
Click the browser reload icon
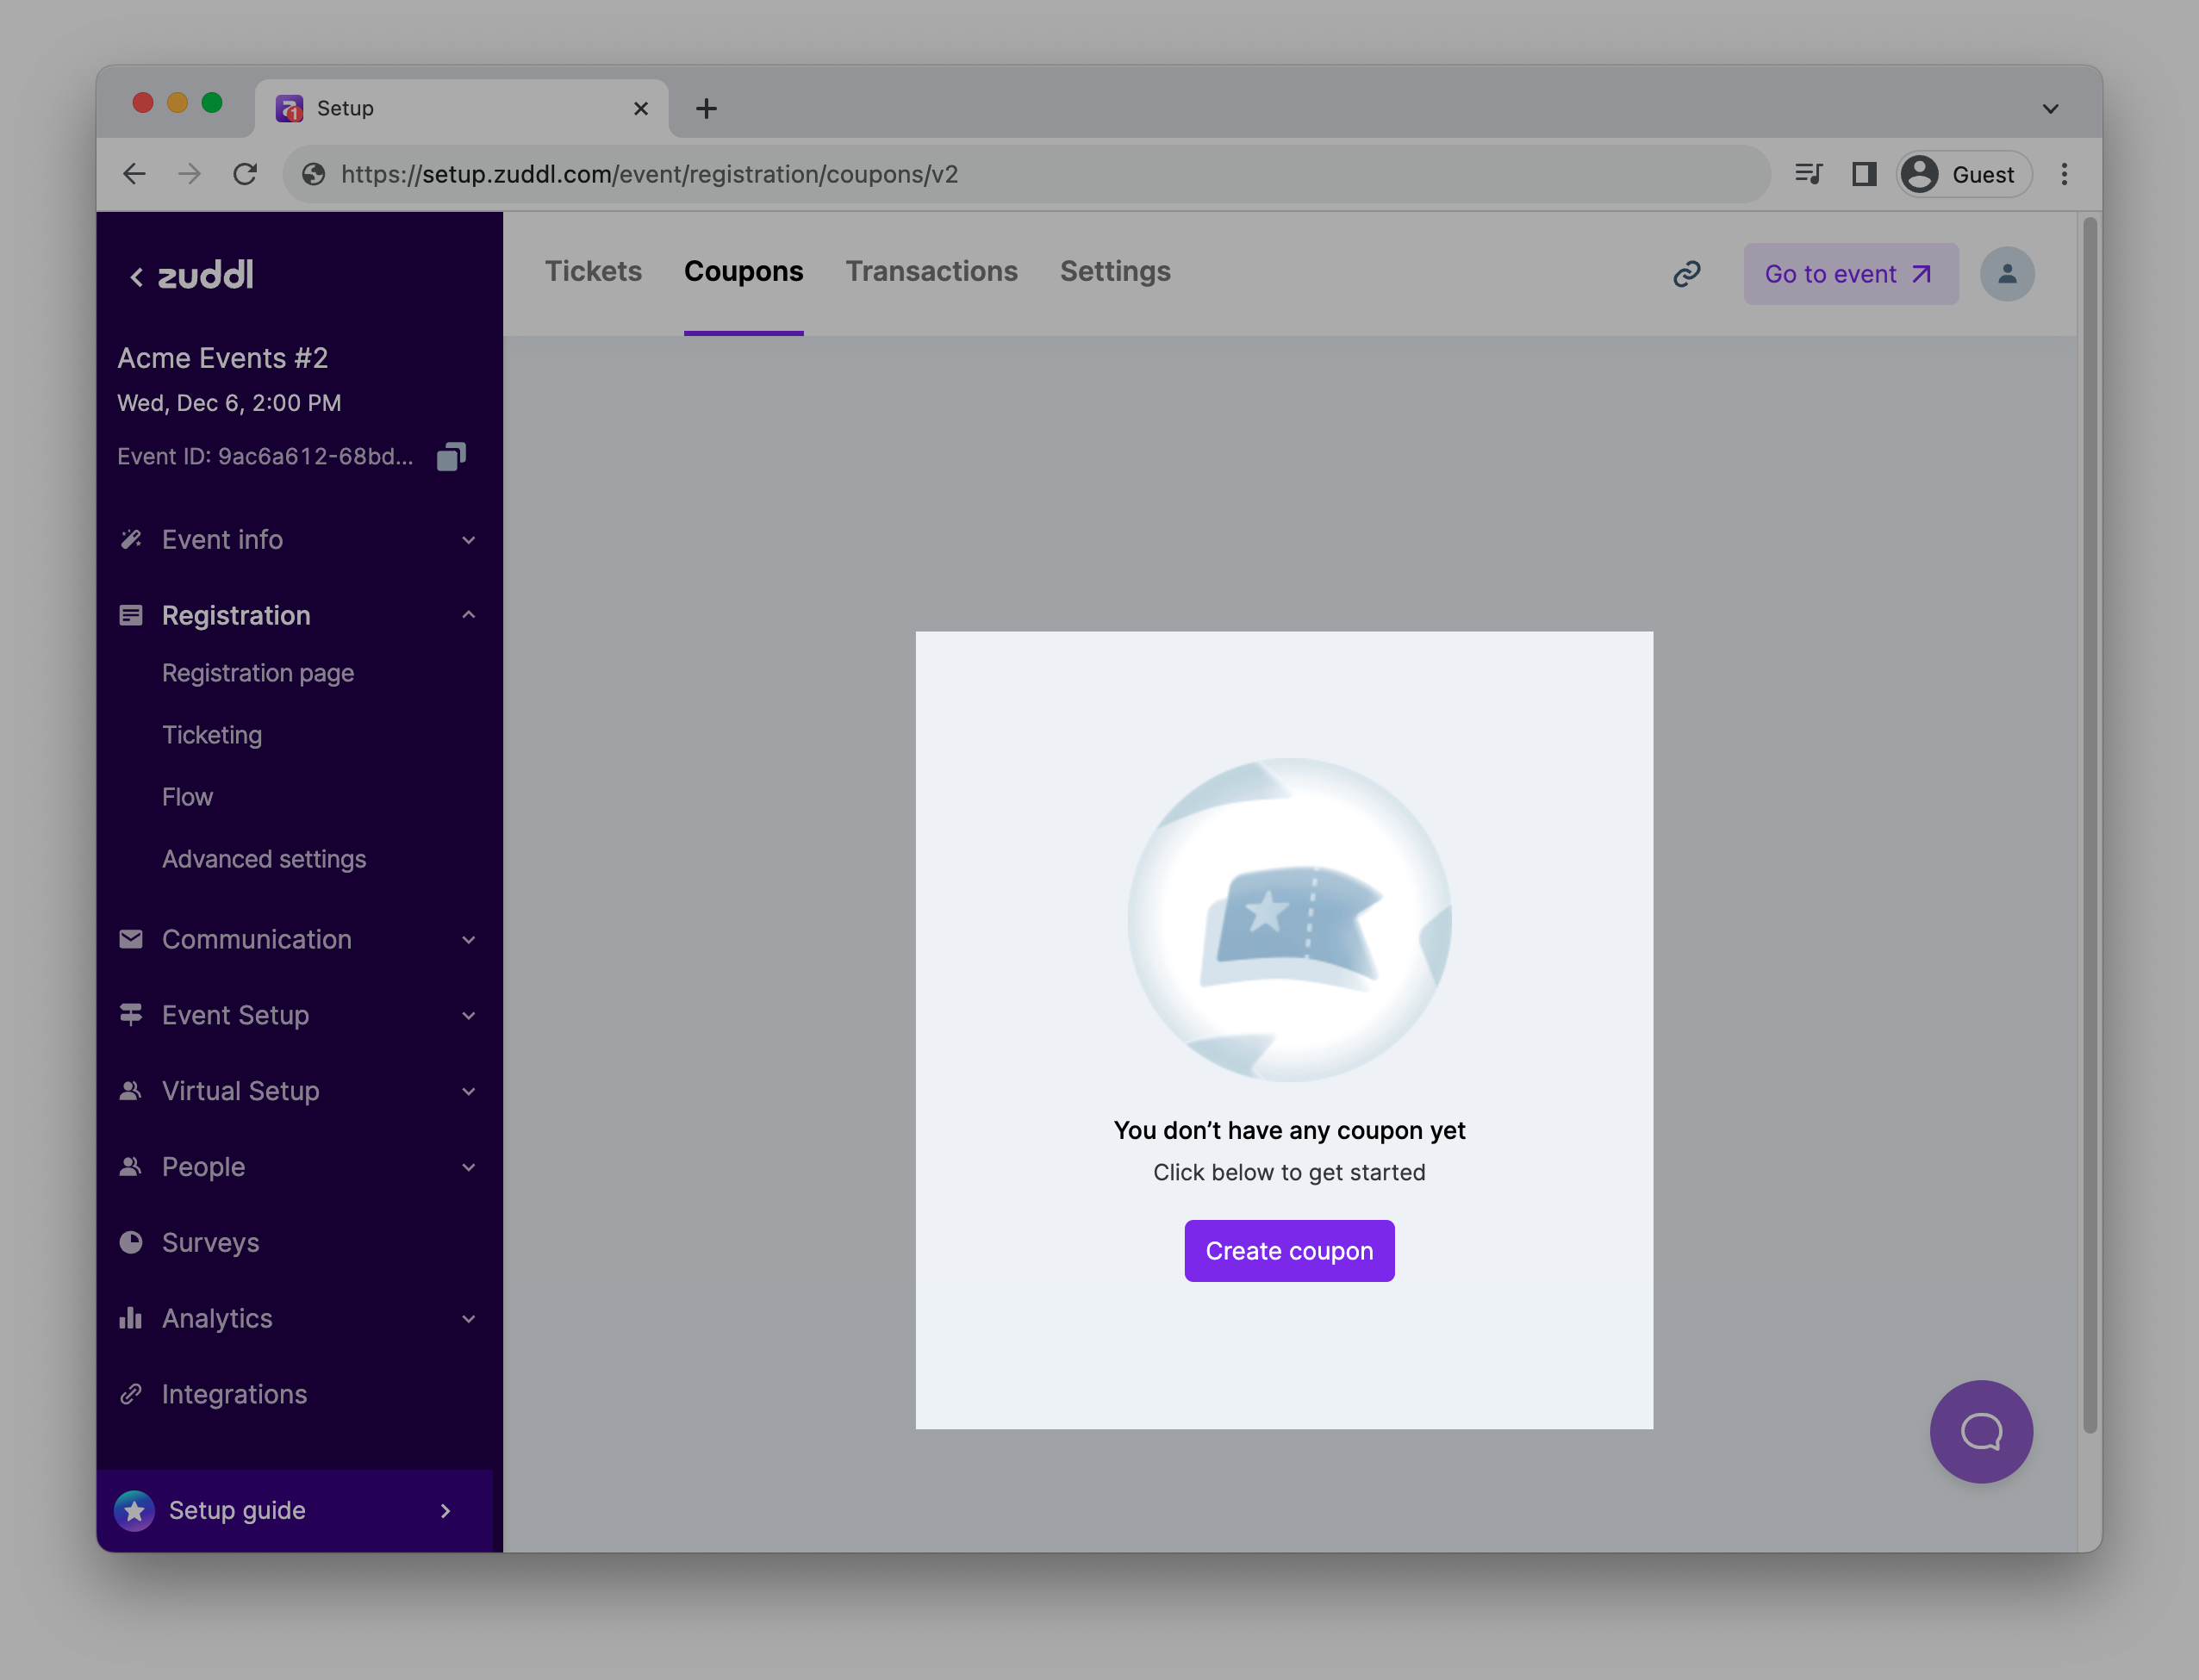(x=245, y=174)
